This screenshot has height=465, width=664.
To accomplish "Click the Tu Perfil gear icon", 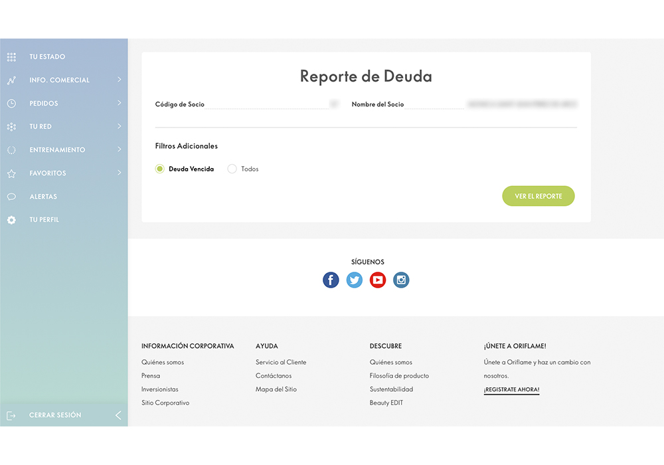I will pyautogui.click(x=11, y=220).
